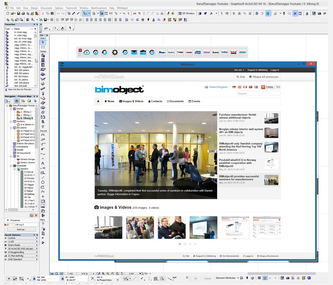The height and width of the screenshot is (285, 333).
Task: Open the Teamwork menu
Action: click(71, 8)
